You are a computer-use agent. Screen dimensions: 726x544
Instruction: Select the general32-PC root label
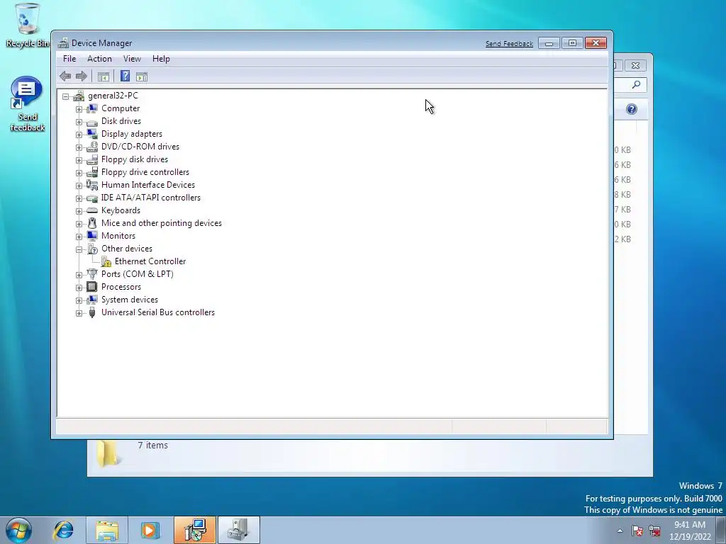(x=113, y=96)
